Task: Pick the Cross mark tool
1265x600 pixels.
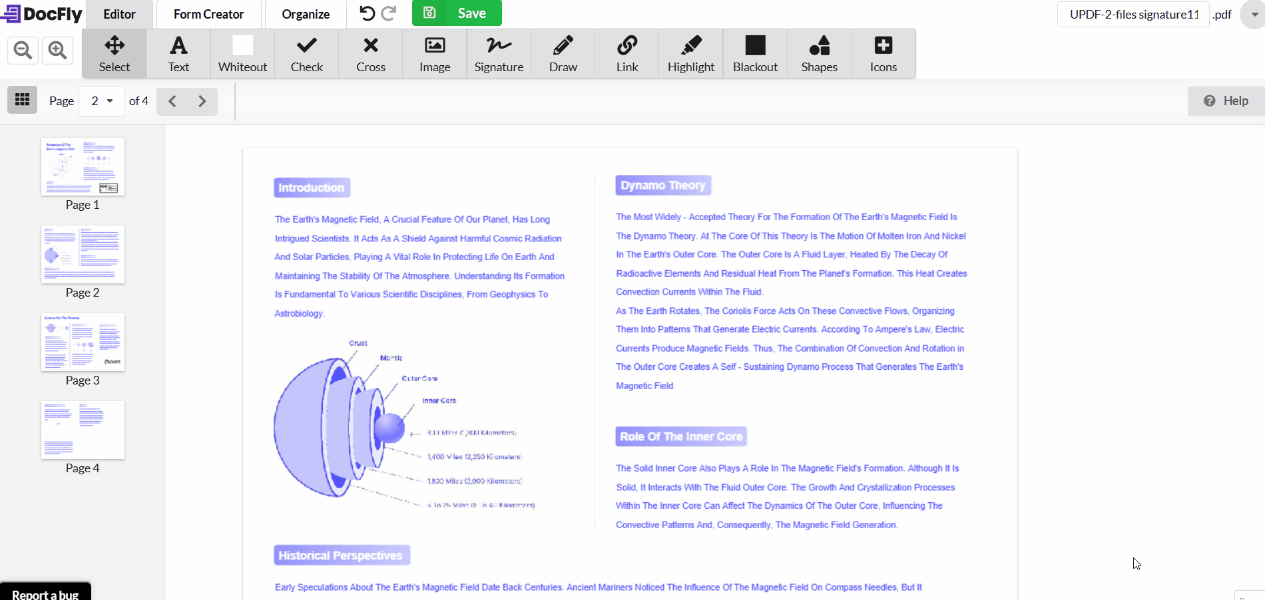Action: coord(371,54)
